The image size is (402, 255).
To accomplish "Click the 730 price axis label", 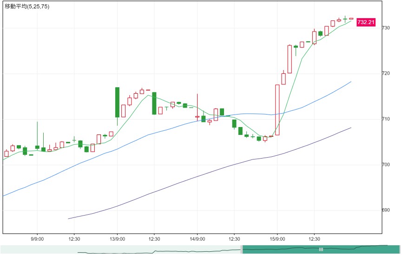I will 386,28.
